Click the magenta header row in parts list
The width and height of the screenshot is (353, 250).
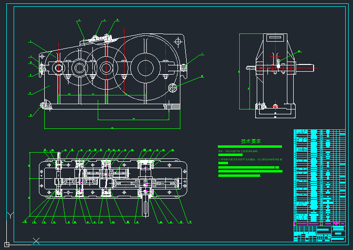click(x=319, y=223)
